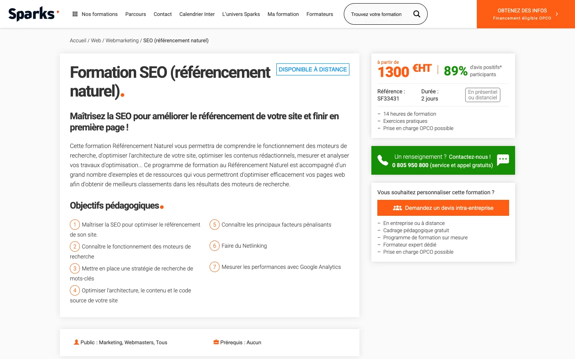Click the person icon beside Public
Viewport: 575px width, 359px height.
[76, 342]
